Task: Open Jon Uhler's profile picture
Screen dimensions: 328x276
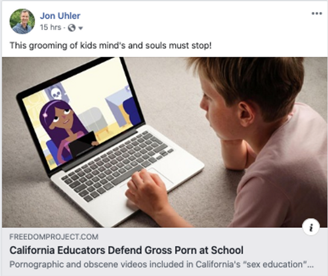Action: pyautogui.click(x=22, y=21)
